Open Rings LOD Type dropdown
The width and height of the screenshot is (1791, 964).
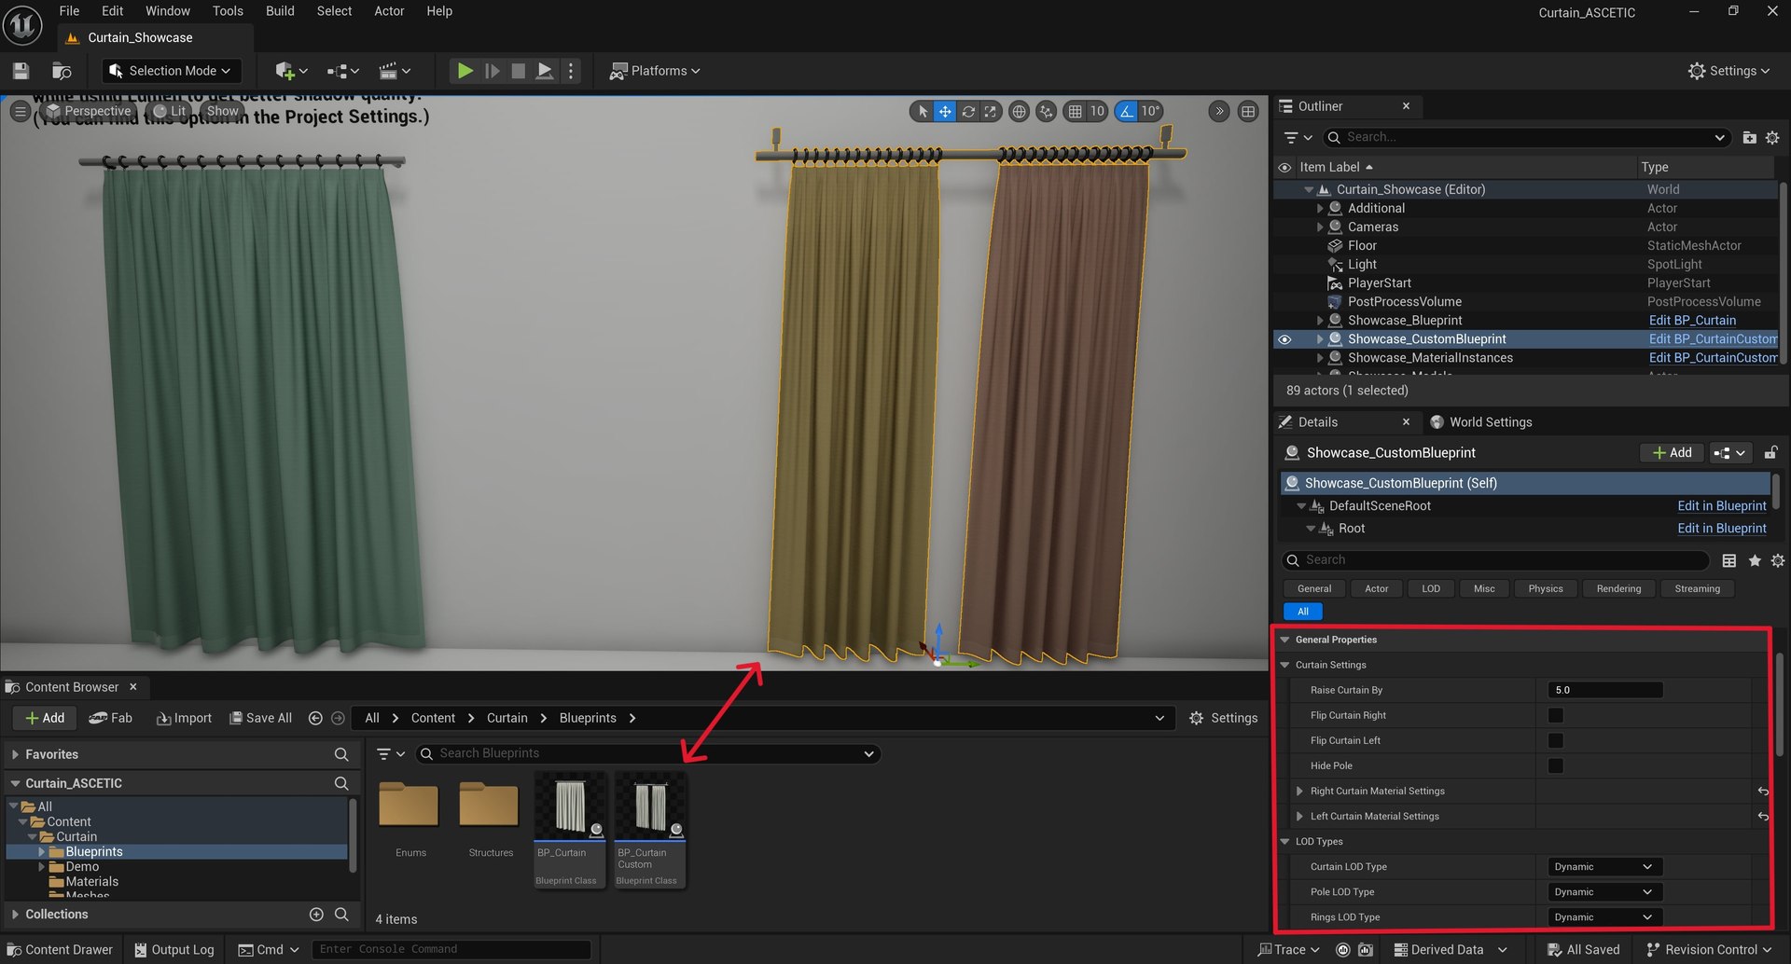(1604, 917)
